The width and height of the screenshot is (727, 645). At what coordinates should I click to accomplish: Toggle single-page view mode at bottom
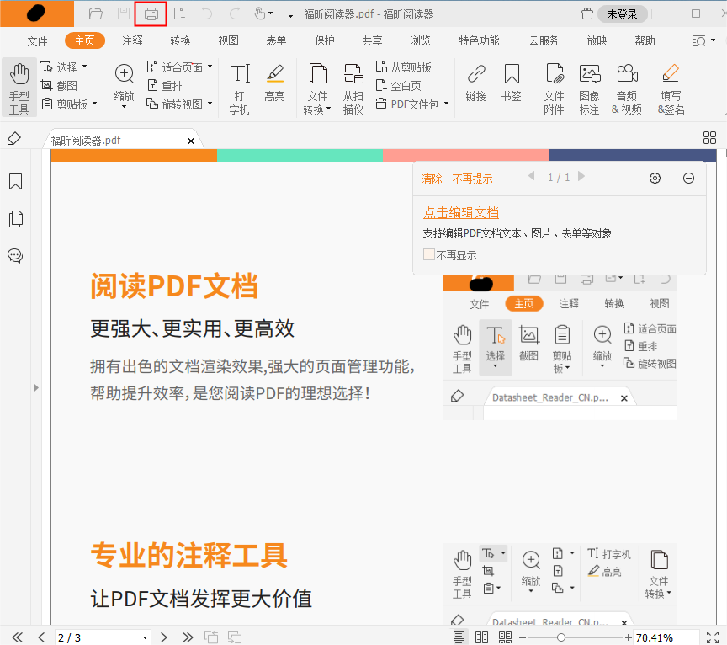tap(458, 637)
